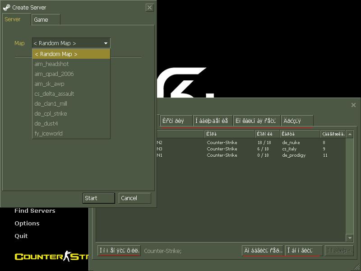Screen dimensions: 361x271
Task: Close the Create Server dialog
Action: 149,8
